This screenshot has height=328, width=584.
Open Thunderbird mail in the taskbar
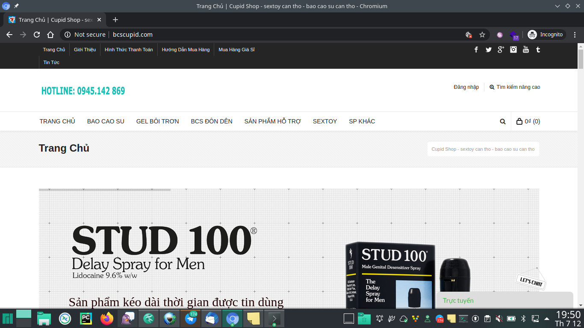(212, 319)
